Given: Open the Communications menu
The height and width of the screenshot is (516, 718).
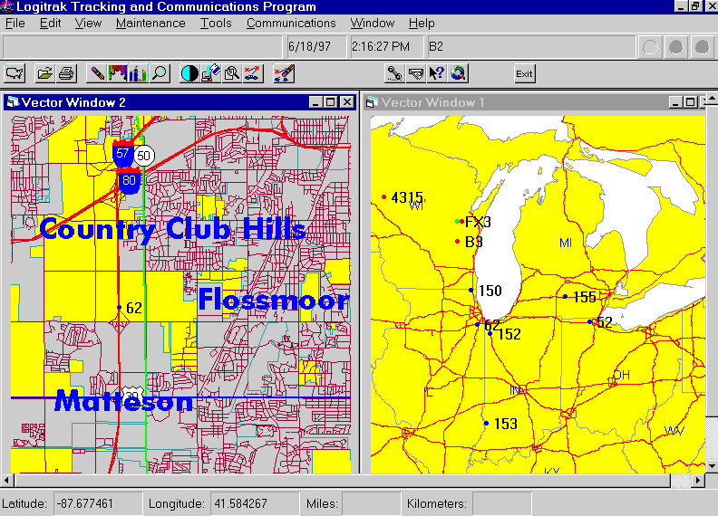Looking at the screenshot, I should tap(291, 23).
